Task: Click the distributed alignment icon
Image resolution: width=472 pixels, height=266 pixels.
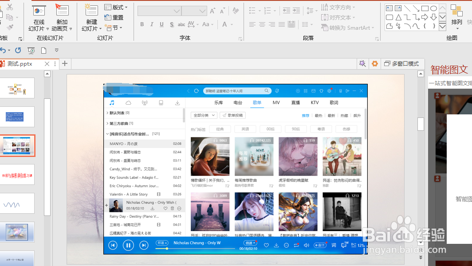Action: [x=291, y=24]
